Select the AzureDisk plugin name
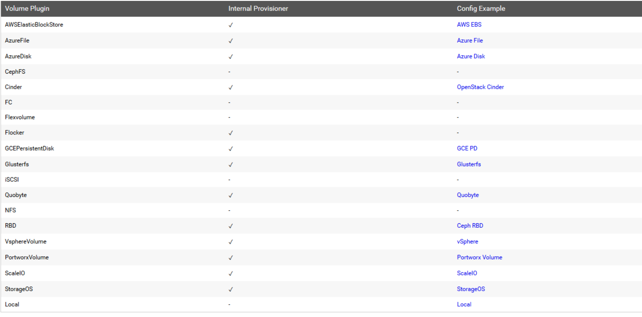Image resolution: width=642 pixels, height=317 pixels. coord(18,56)
